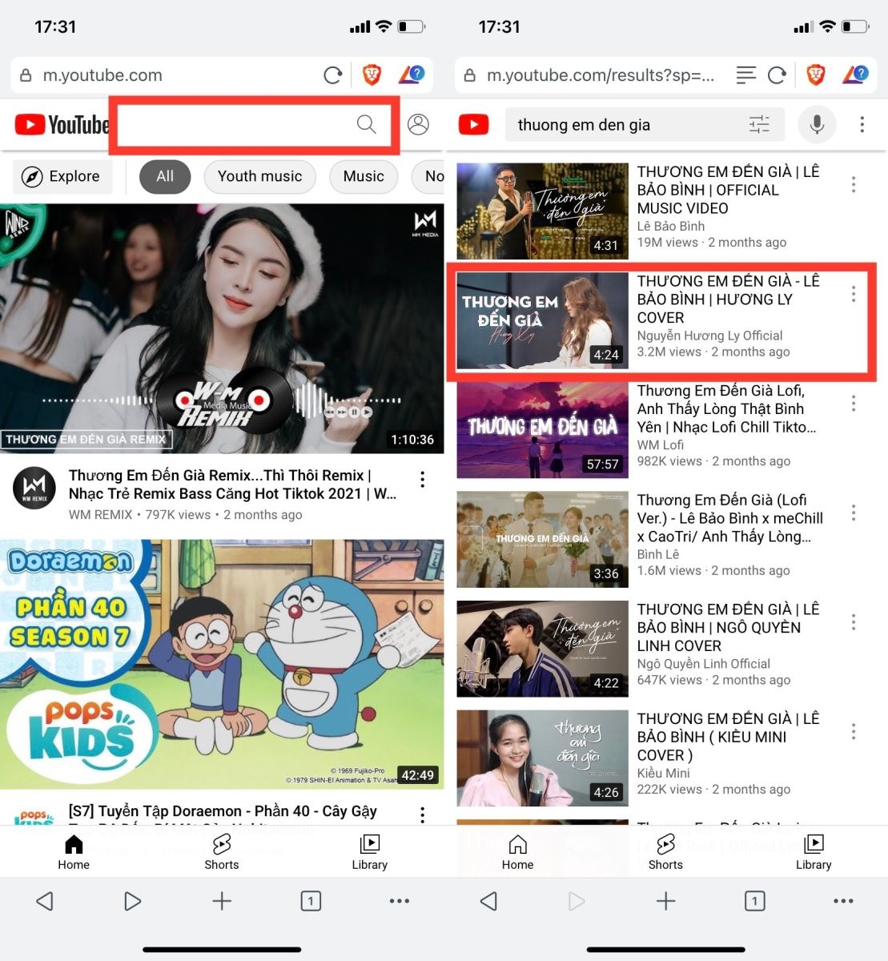Select the All filter chip

(165, 176)
